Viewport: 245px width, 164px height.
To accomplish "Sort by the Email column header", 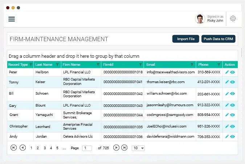I will pyautogui.click(x=151, y=65).
